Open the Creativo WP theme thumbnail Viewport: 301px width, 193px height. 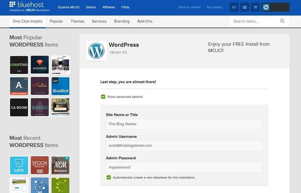tap(19, 65)
